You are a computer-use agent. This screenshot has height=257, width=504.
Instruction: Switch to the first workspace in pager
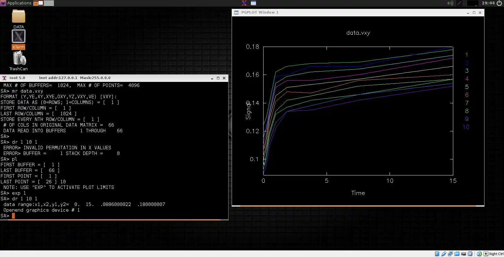point(38,3)
